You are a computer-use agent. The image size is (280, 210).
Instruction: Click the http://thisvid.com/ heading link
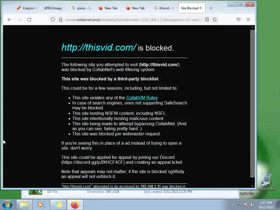click(x=99, y=48)
